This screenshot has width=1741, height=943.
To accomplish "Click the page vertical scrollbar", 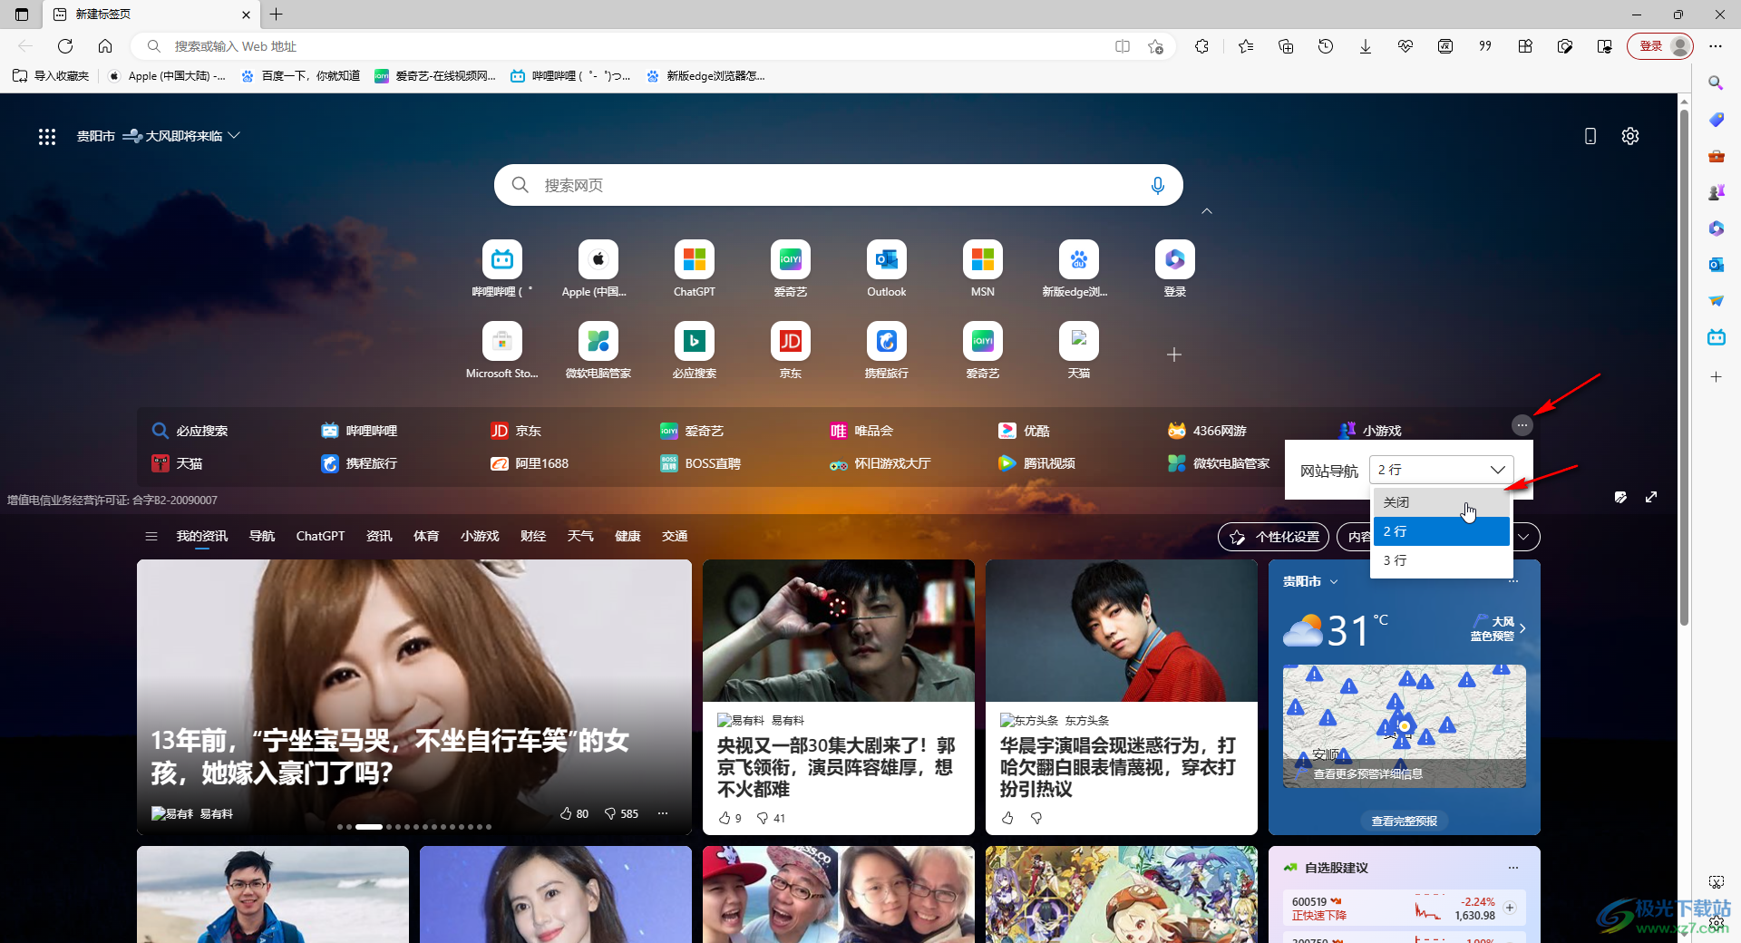I will click(x=1684, y=367).
